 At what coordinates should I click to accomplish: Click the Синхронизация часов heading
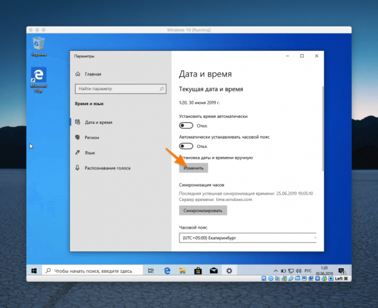[x=202, y=185]
